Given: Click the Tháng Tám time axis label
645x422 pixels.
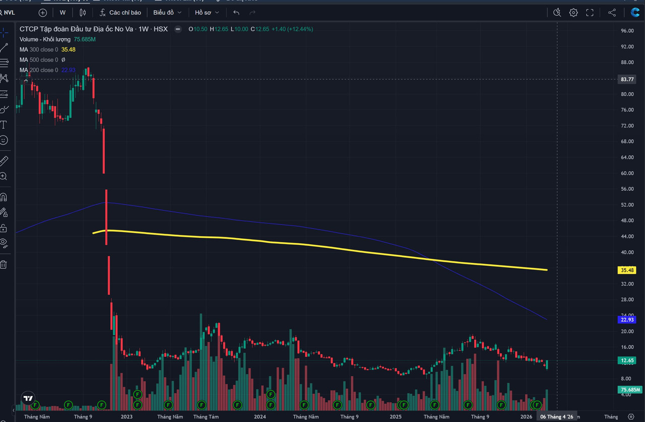Looking at the screenshot, I should tap(206, 417).
